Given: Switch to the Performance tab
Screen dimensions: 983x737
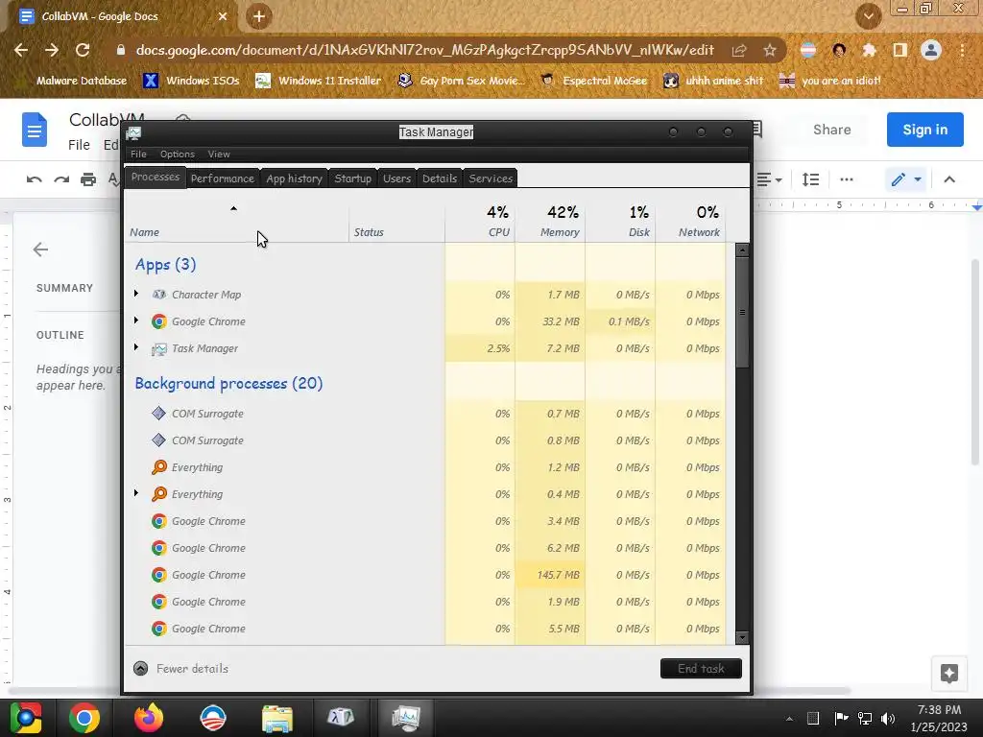Looking at the screenshot, I should pyautogui.click(x=223, y=178).
